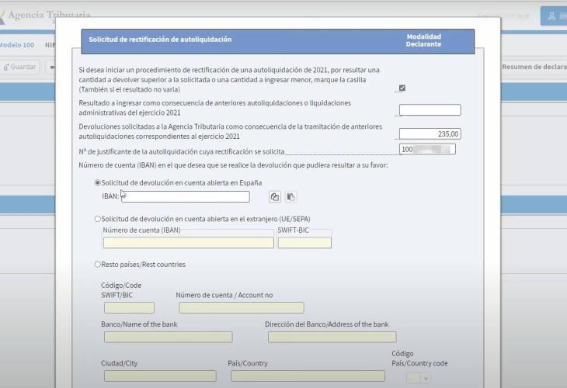
Task: Click the copy IBAN icon
Action: (x=275, y=197)
